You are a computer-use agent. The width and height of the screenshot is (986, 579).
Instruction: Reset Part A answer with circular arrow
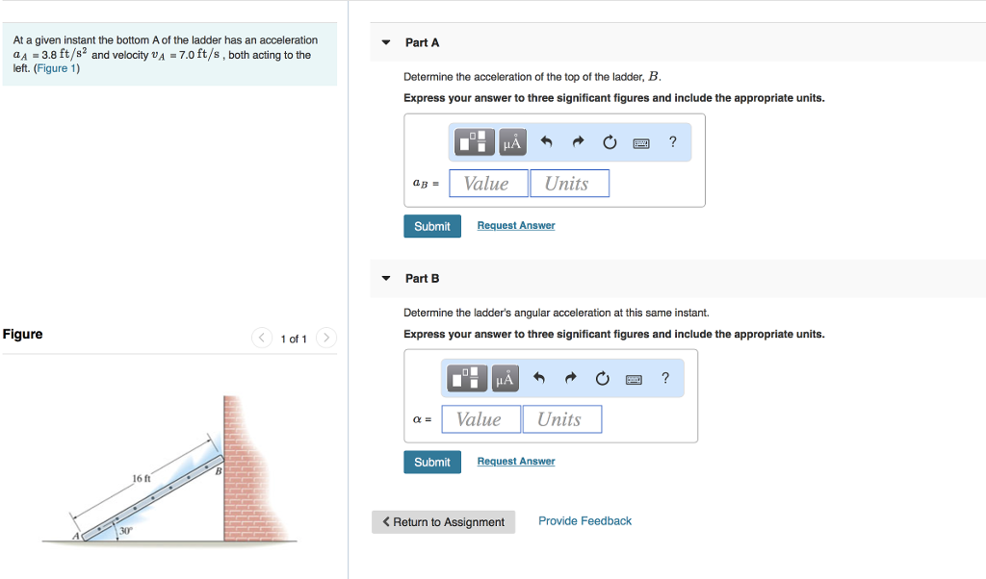pos(610,143)
